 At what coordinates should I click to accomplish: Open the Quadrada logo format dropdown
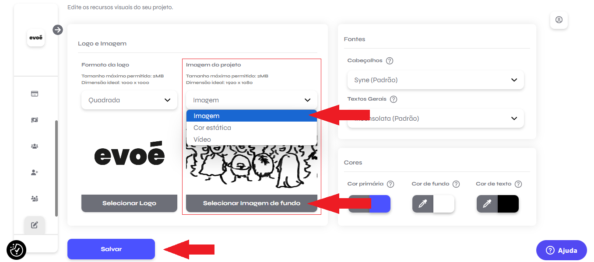pyautogui.click(x=129, y=100)
